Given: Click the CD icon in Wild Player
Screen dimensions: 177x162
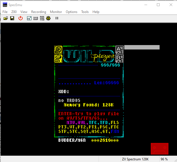Looking at the screenshot, I should [58, 50].
